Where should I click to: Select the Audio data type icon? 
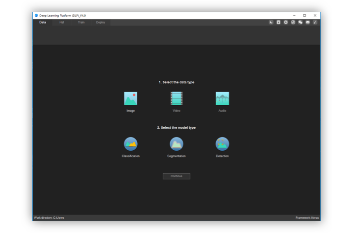click(223, 98)
